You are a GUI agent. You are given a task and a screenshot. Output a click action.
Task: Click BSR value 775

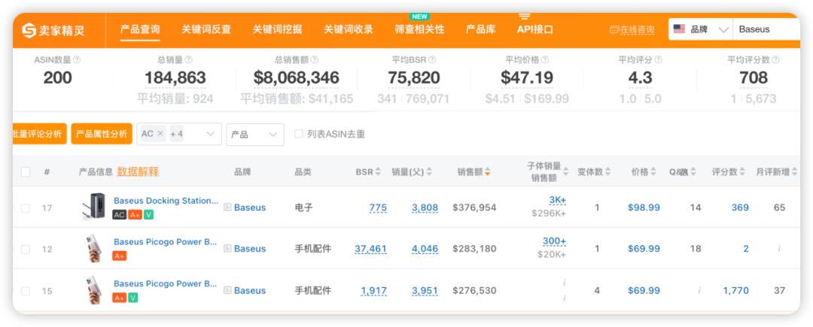coord(378,207)
